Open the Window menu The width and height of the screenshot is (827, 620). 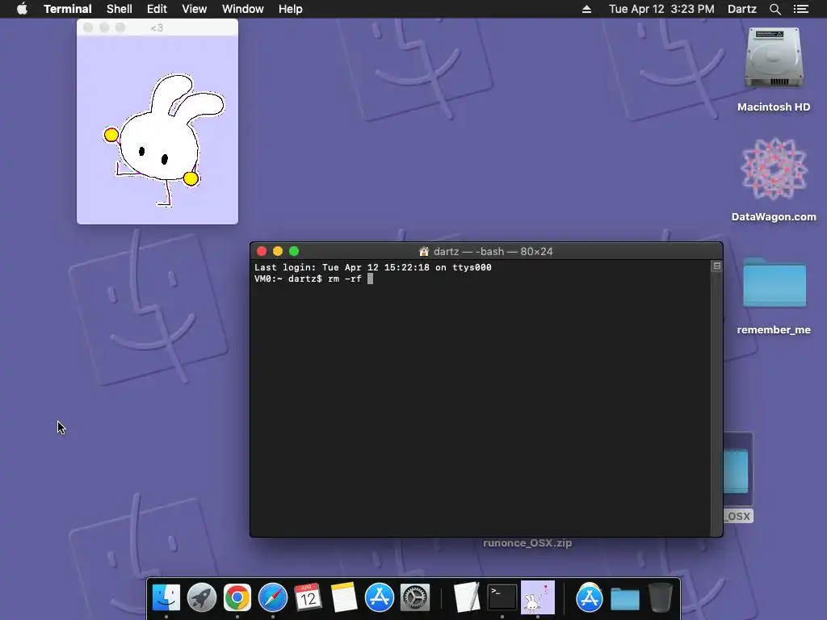242,9
